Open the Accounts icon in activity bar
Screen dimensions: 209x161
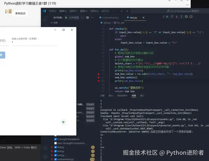(x=45, y=148)
